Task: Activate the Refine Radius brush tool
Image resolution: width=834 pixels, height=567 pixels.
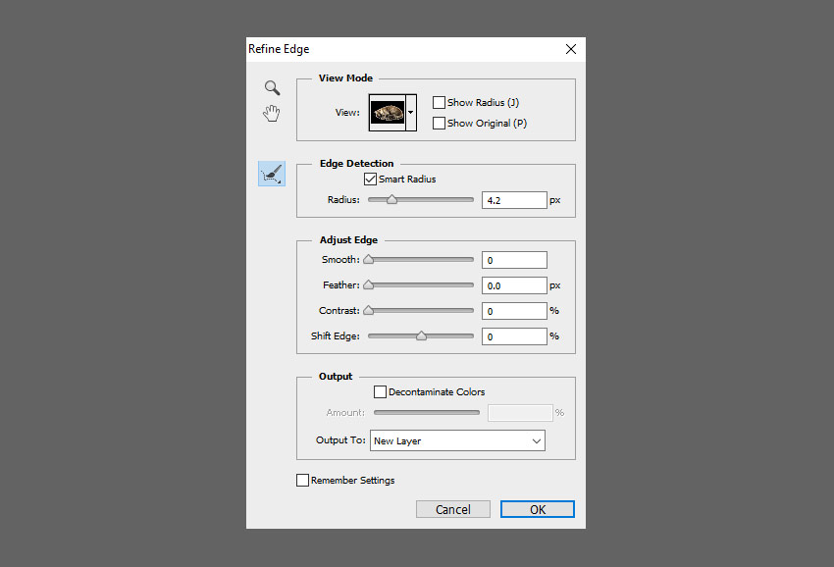Action: (x=272, y=174)
